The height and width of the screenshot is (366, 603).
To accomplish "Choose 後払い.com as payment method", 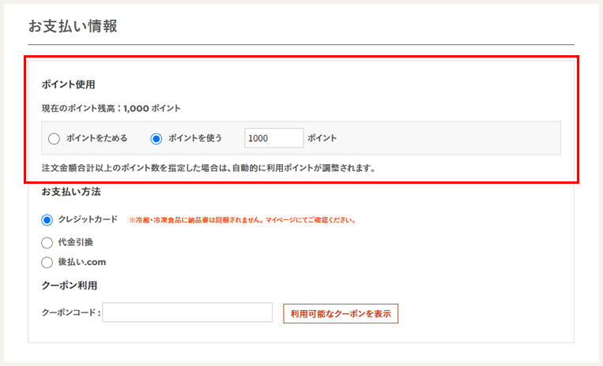I will point(47,263).
